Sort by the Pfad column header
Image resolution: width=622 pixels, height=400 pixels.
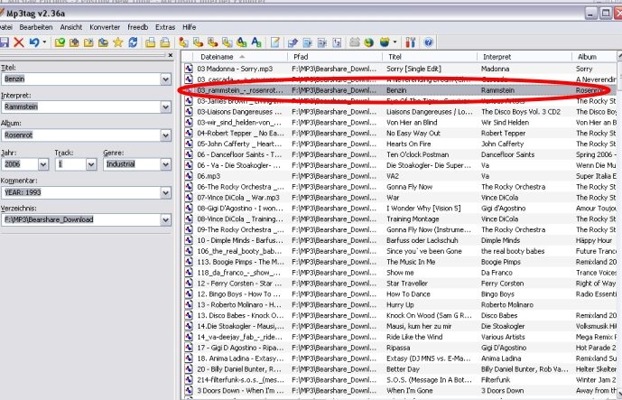click(x=335, y=57)
